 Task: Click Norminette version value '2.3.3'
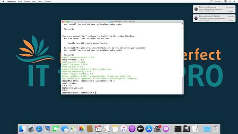[x=64, y=90]
